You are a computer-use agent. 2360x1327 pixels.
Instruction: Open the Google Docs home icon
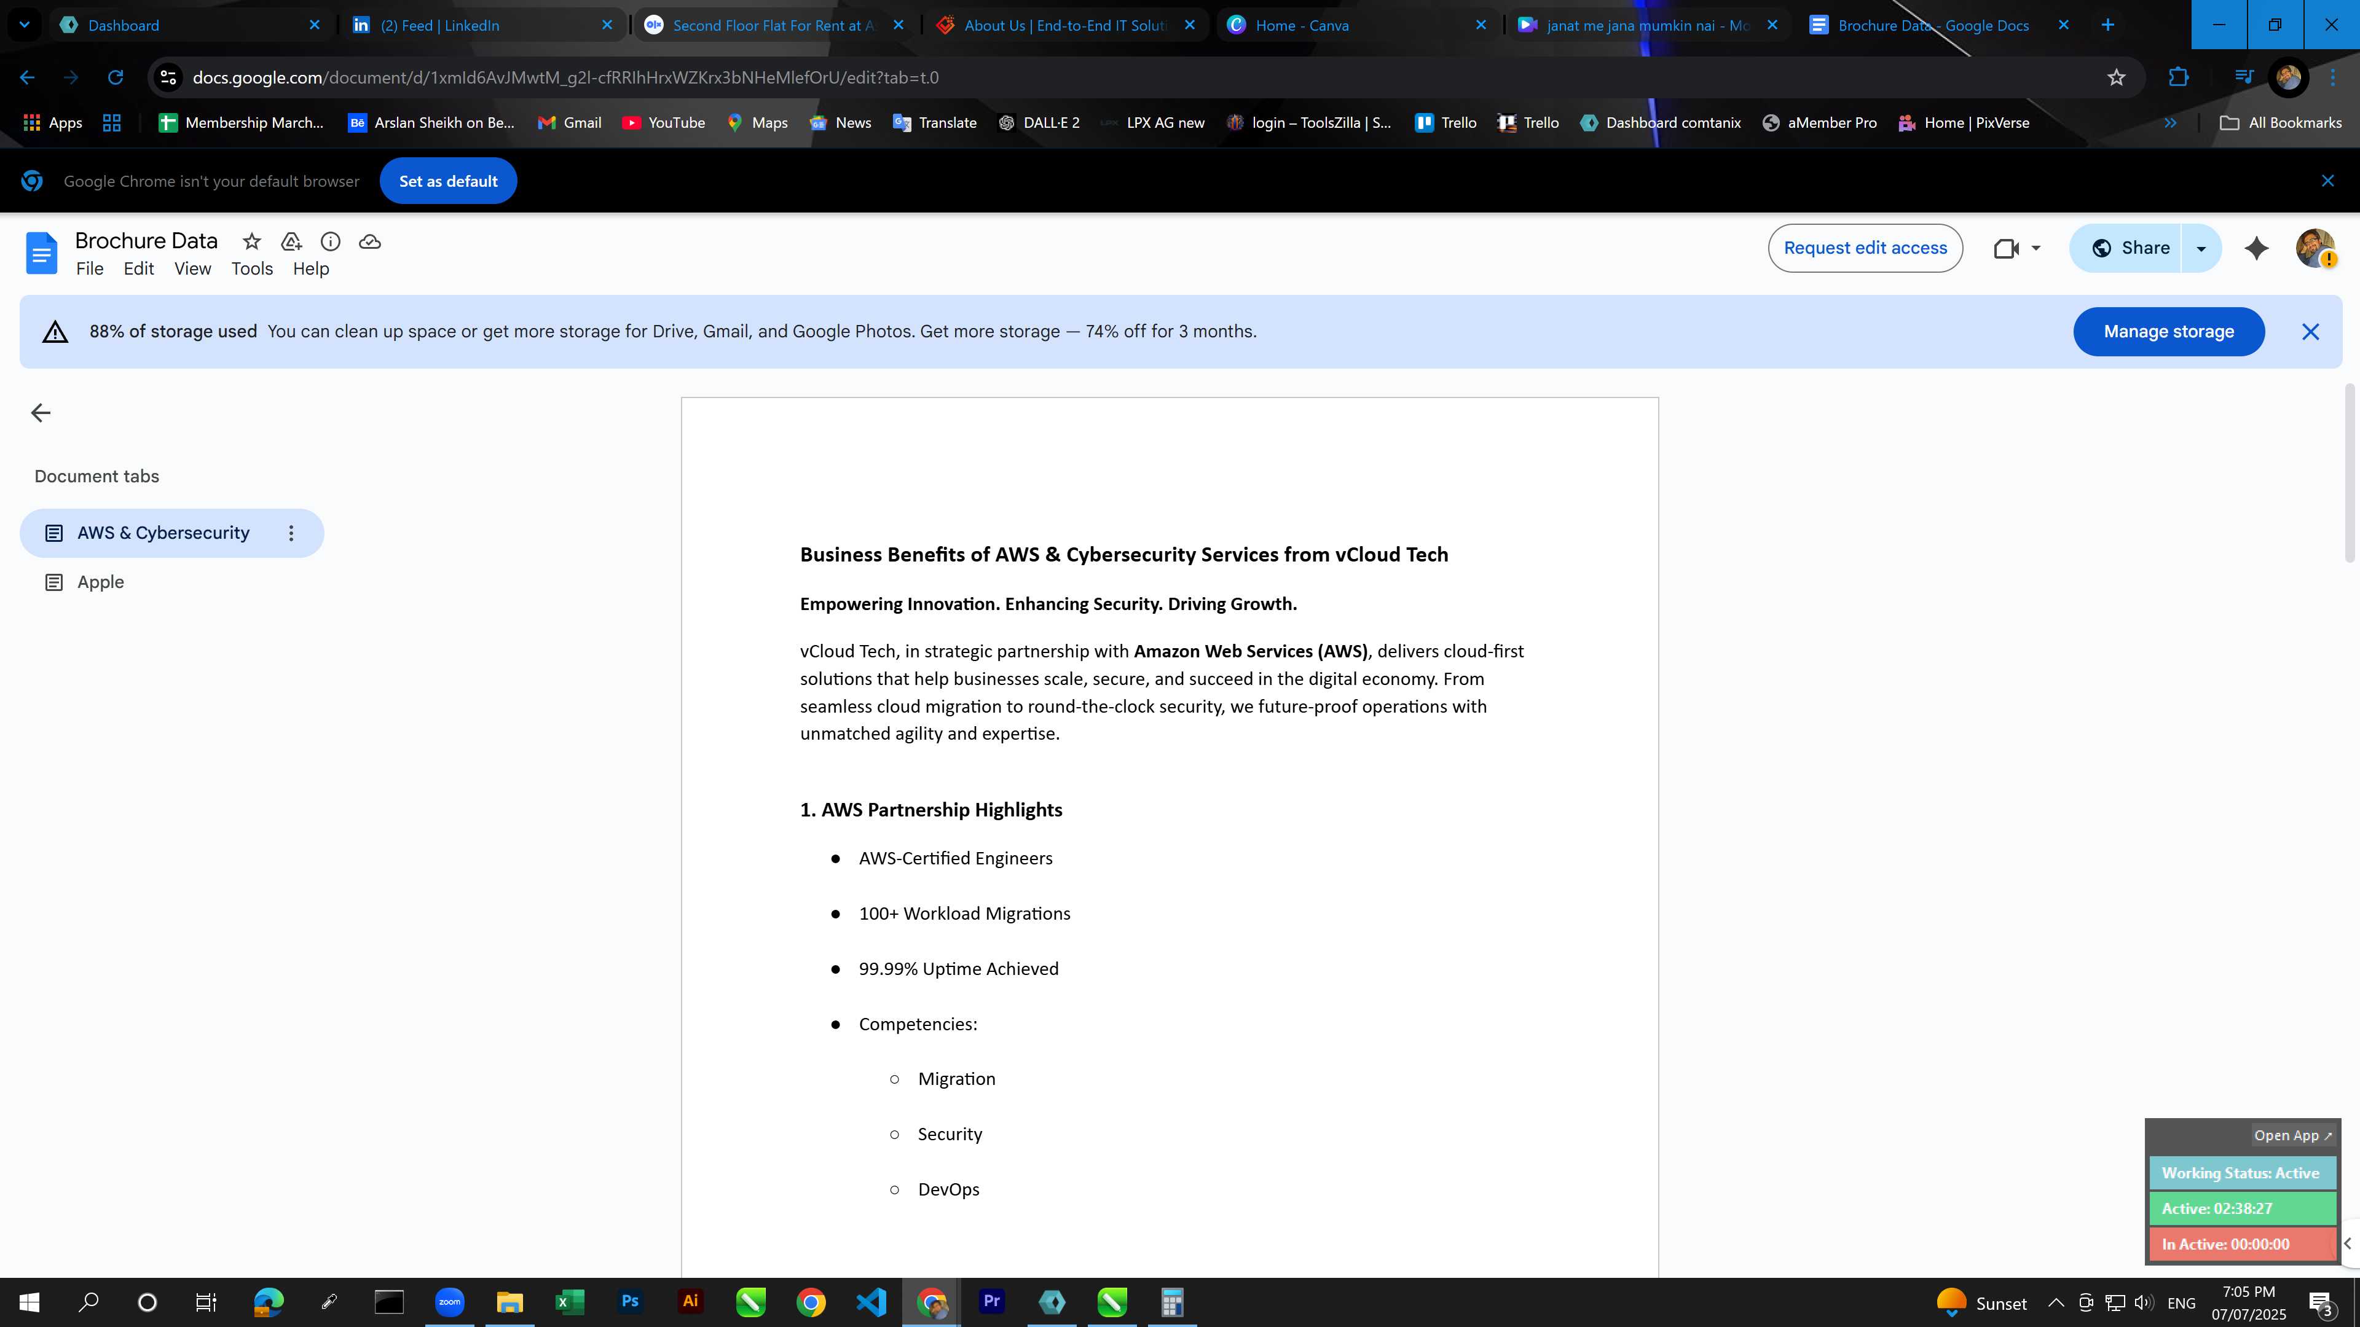tap(41, 252)
